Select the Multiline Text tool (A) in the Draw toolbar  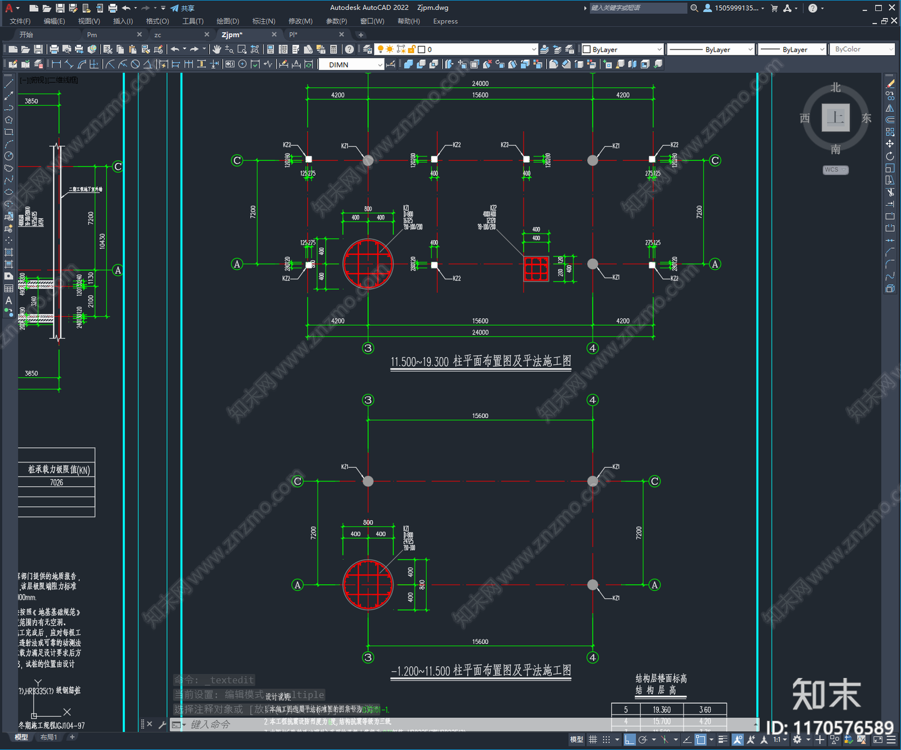click(8, 300)
